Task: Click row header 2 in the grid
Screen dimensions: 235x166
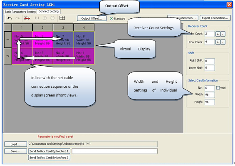Action: (x=8, y=56)
